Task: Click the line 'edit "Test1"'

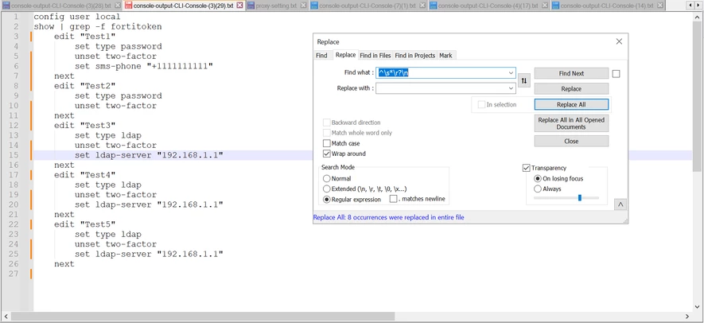Action: click(85, 37)
